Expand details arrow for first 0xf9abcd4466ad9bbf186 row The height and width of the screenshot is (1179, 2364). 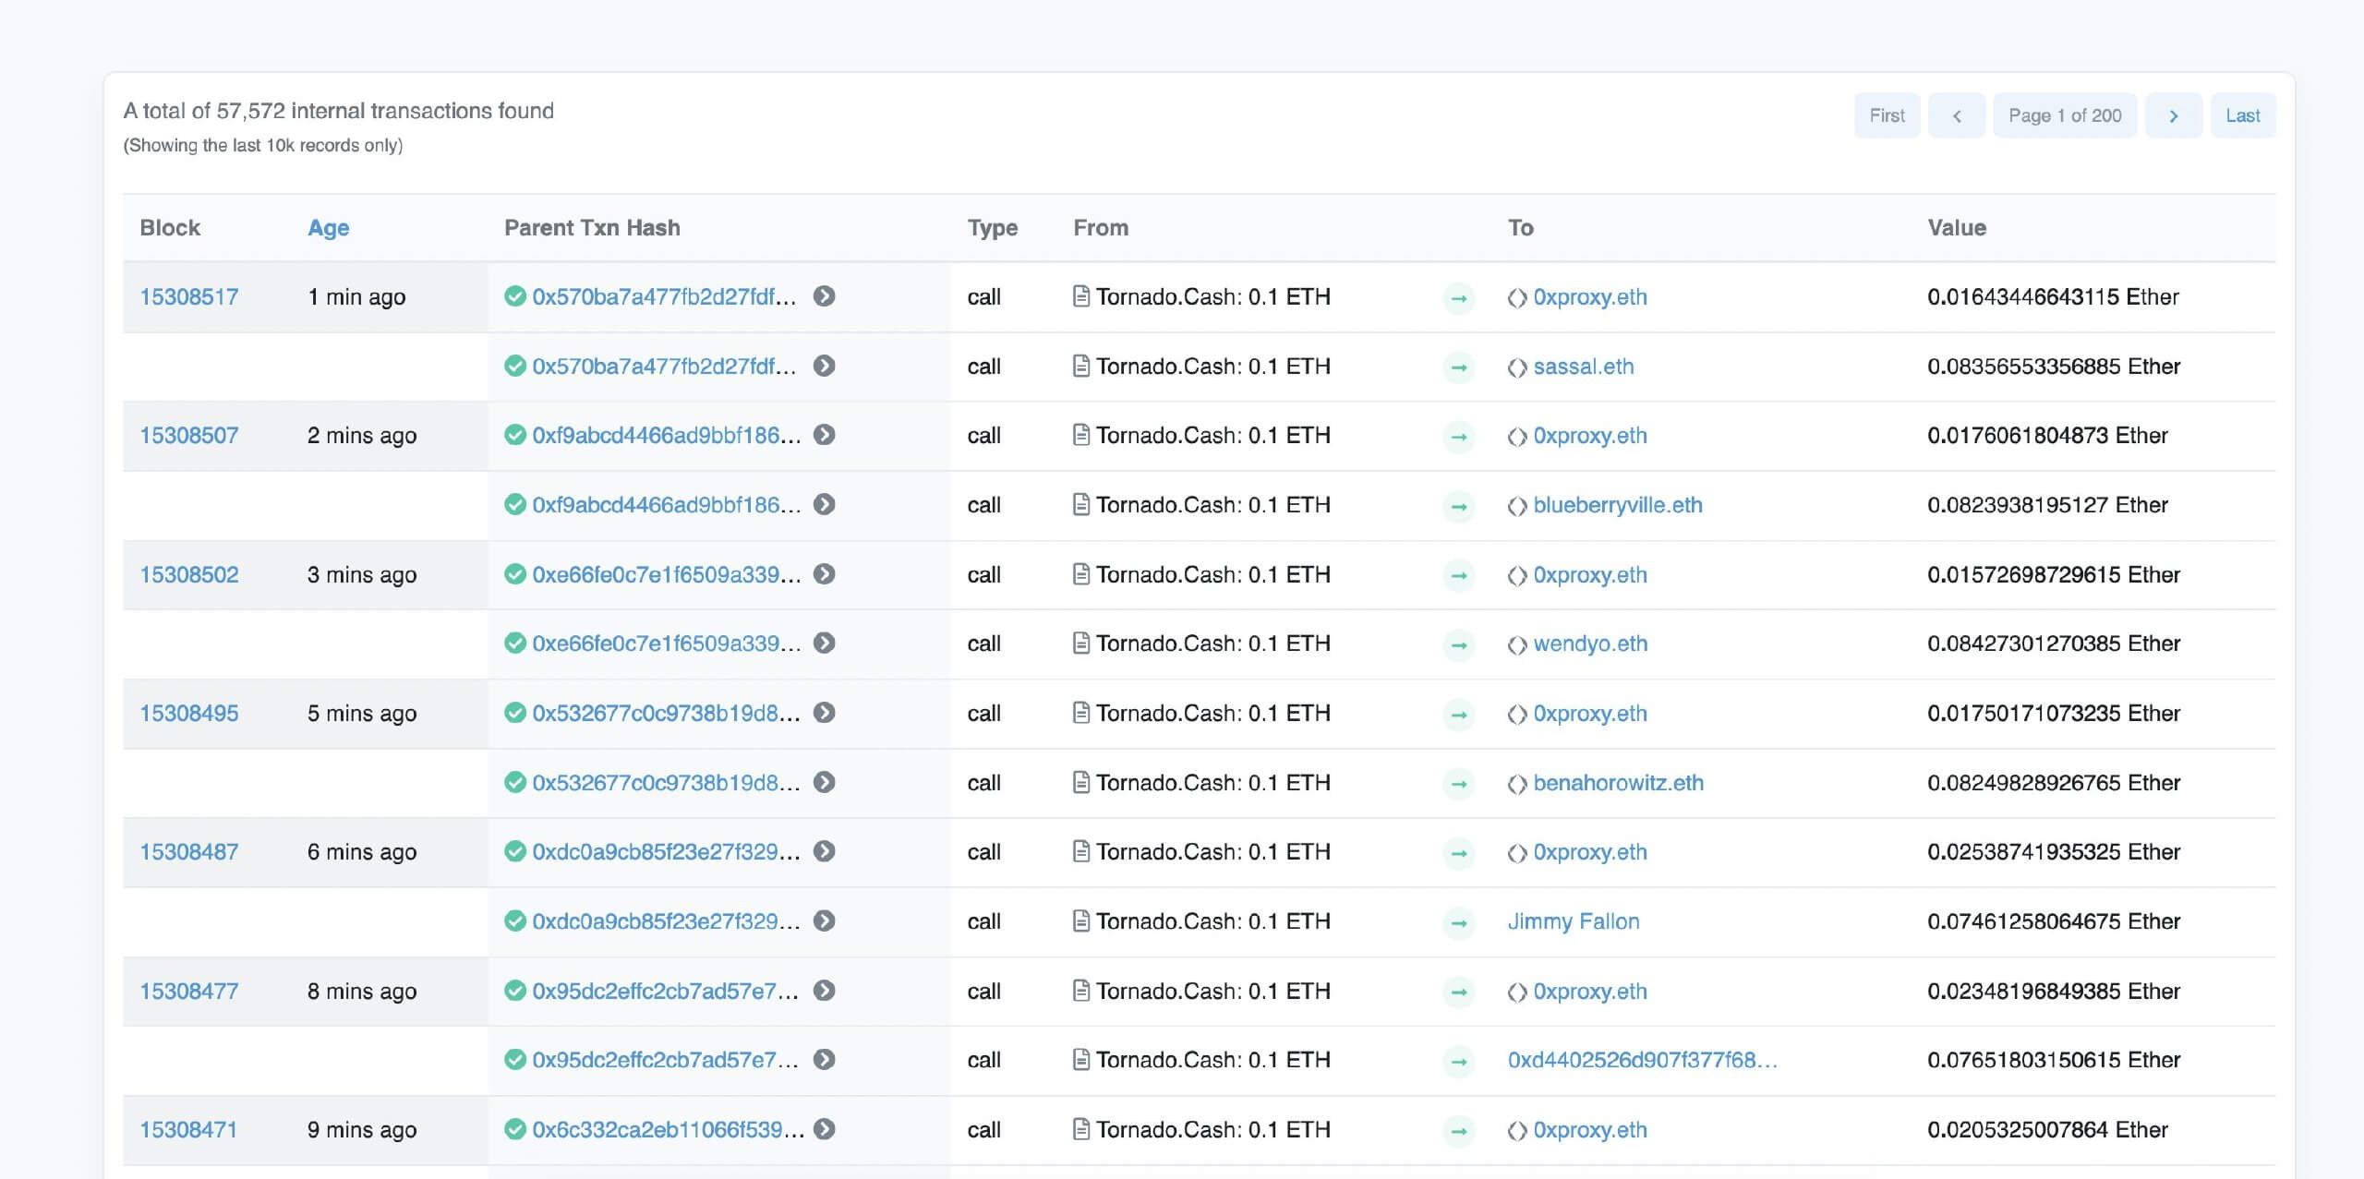coord(825,435)
